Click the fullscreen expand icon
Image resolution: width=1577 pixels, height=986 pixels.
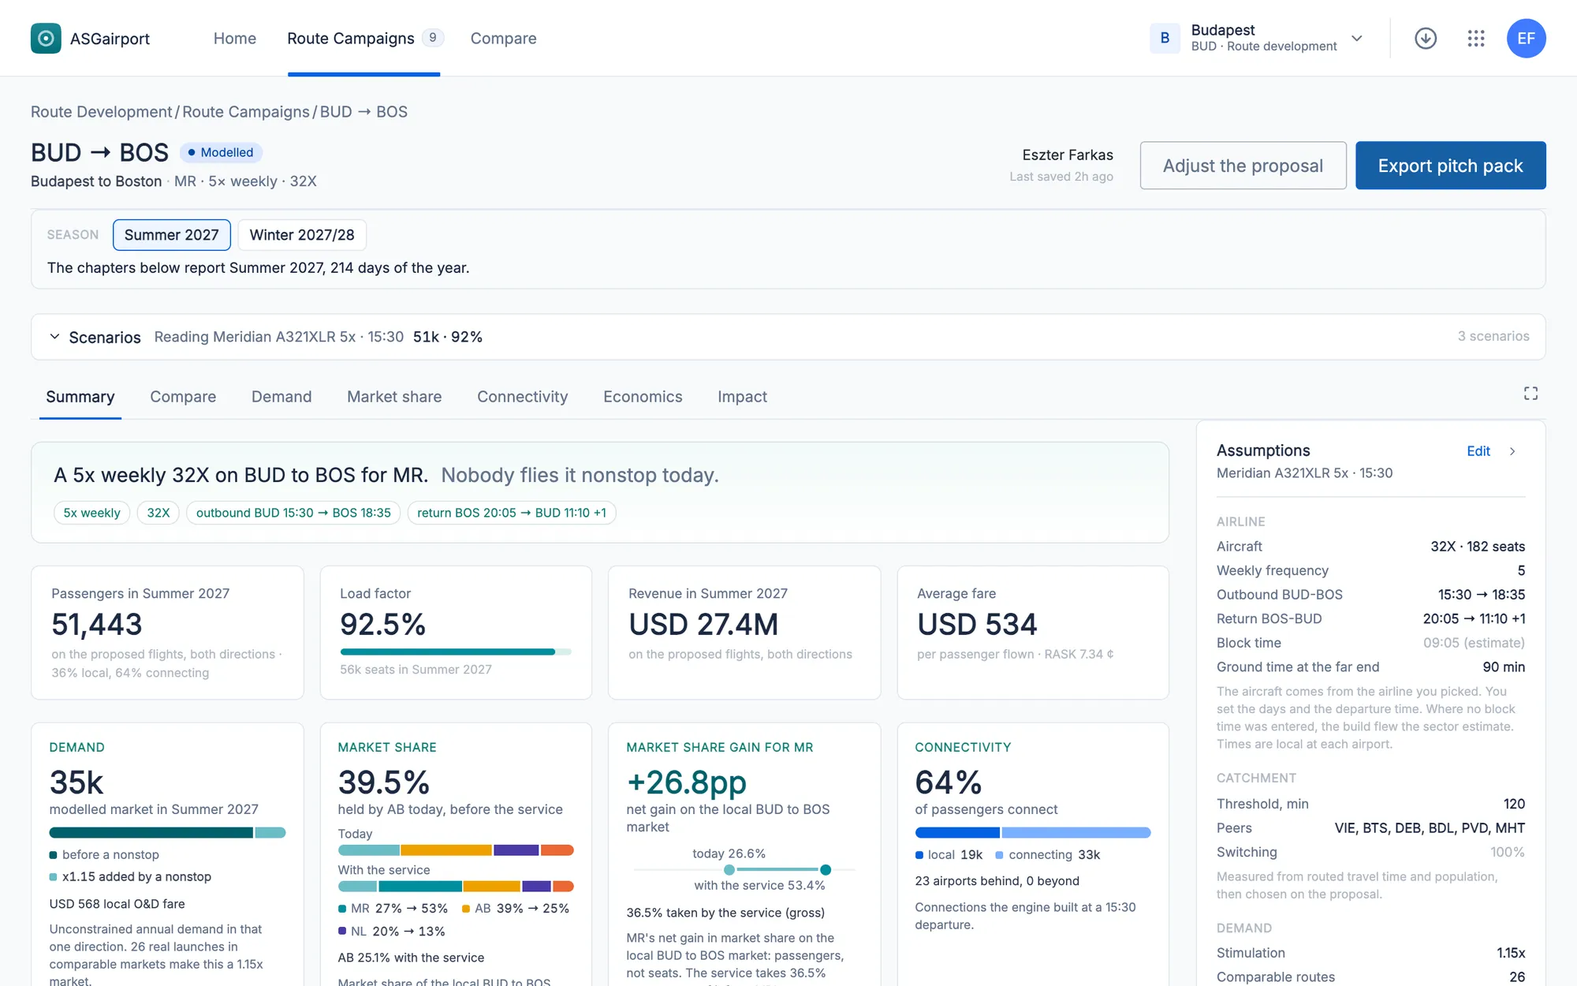coord(1530,394)
